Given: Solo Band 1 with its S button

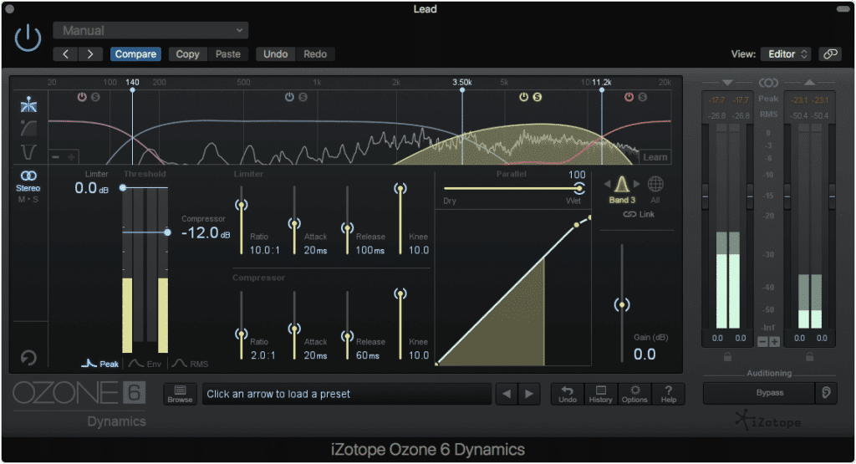Looking at the screenshot, I should 95,97.
